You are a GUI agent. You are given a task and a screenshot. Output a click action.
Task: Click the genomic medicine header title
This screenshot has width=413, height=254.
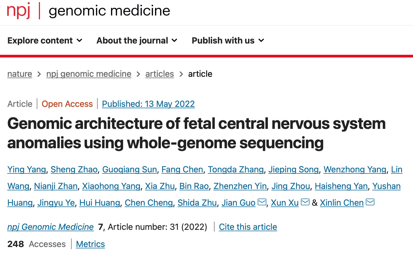[x=109, y=11]
